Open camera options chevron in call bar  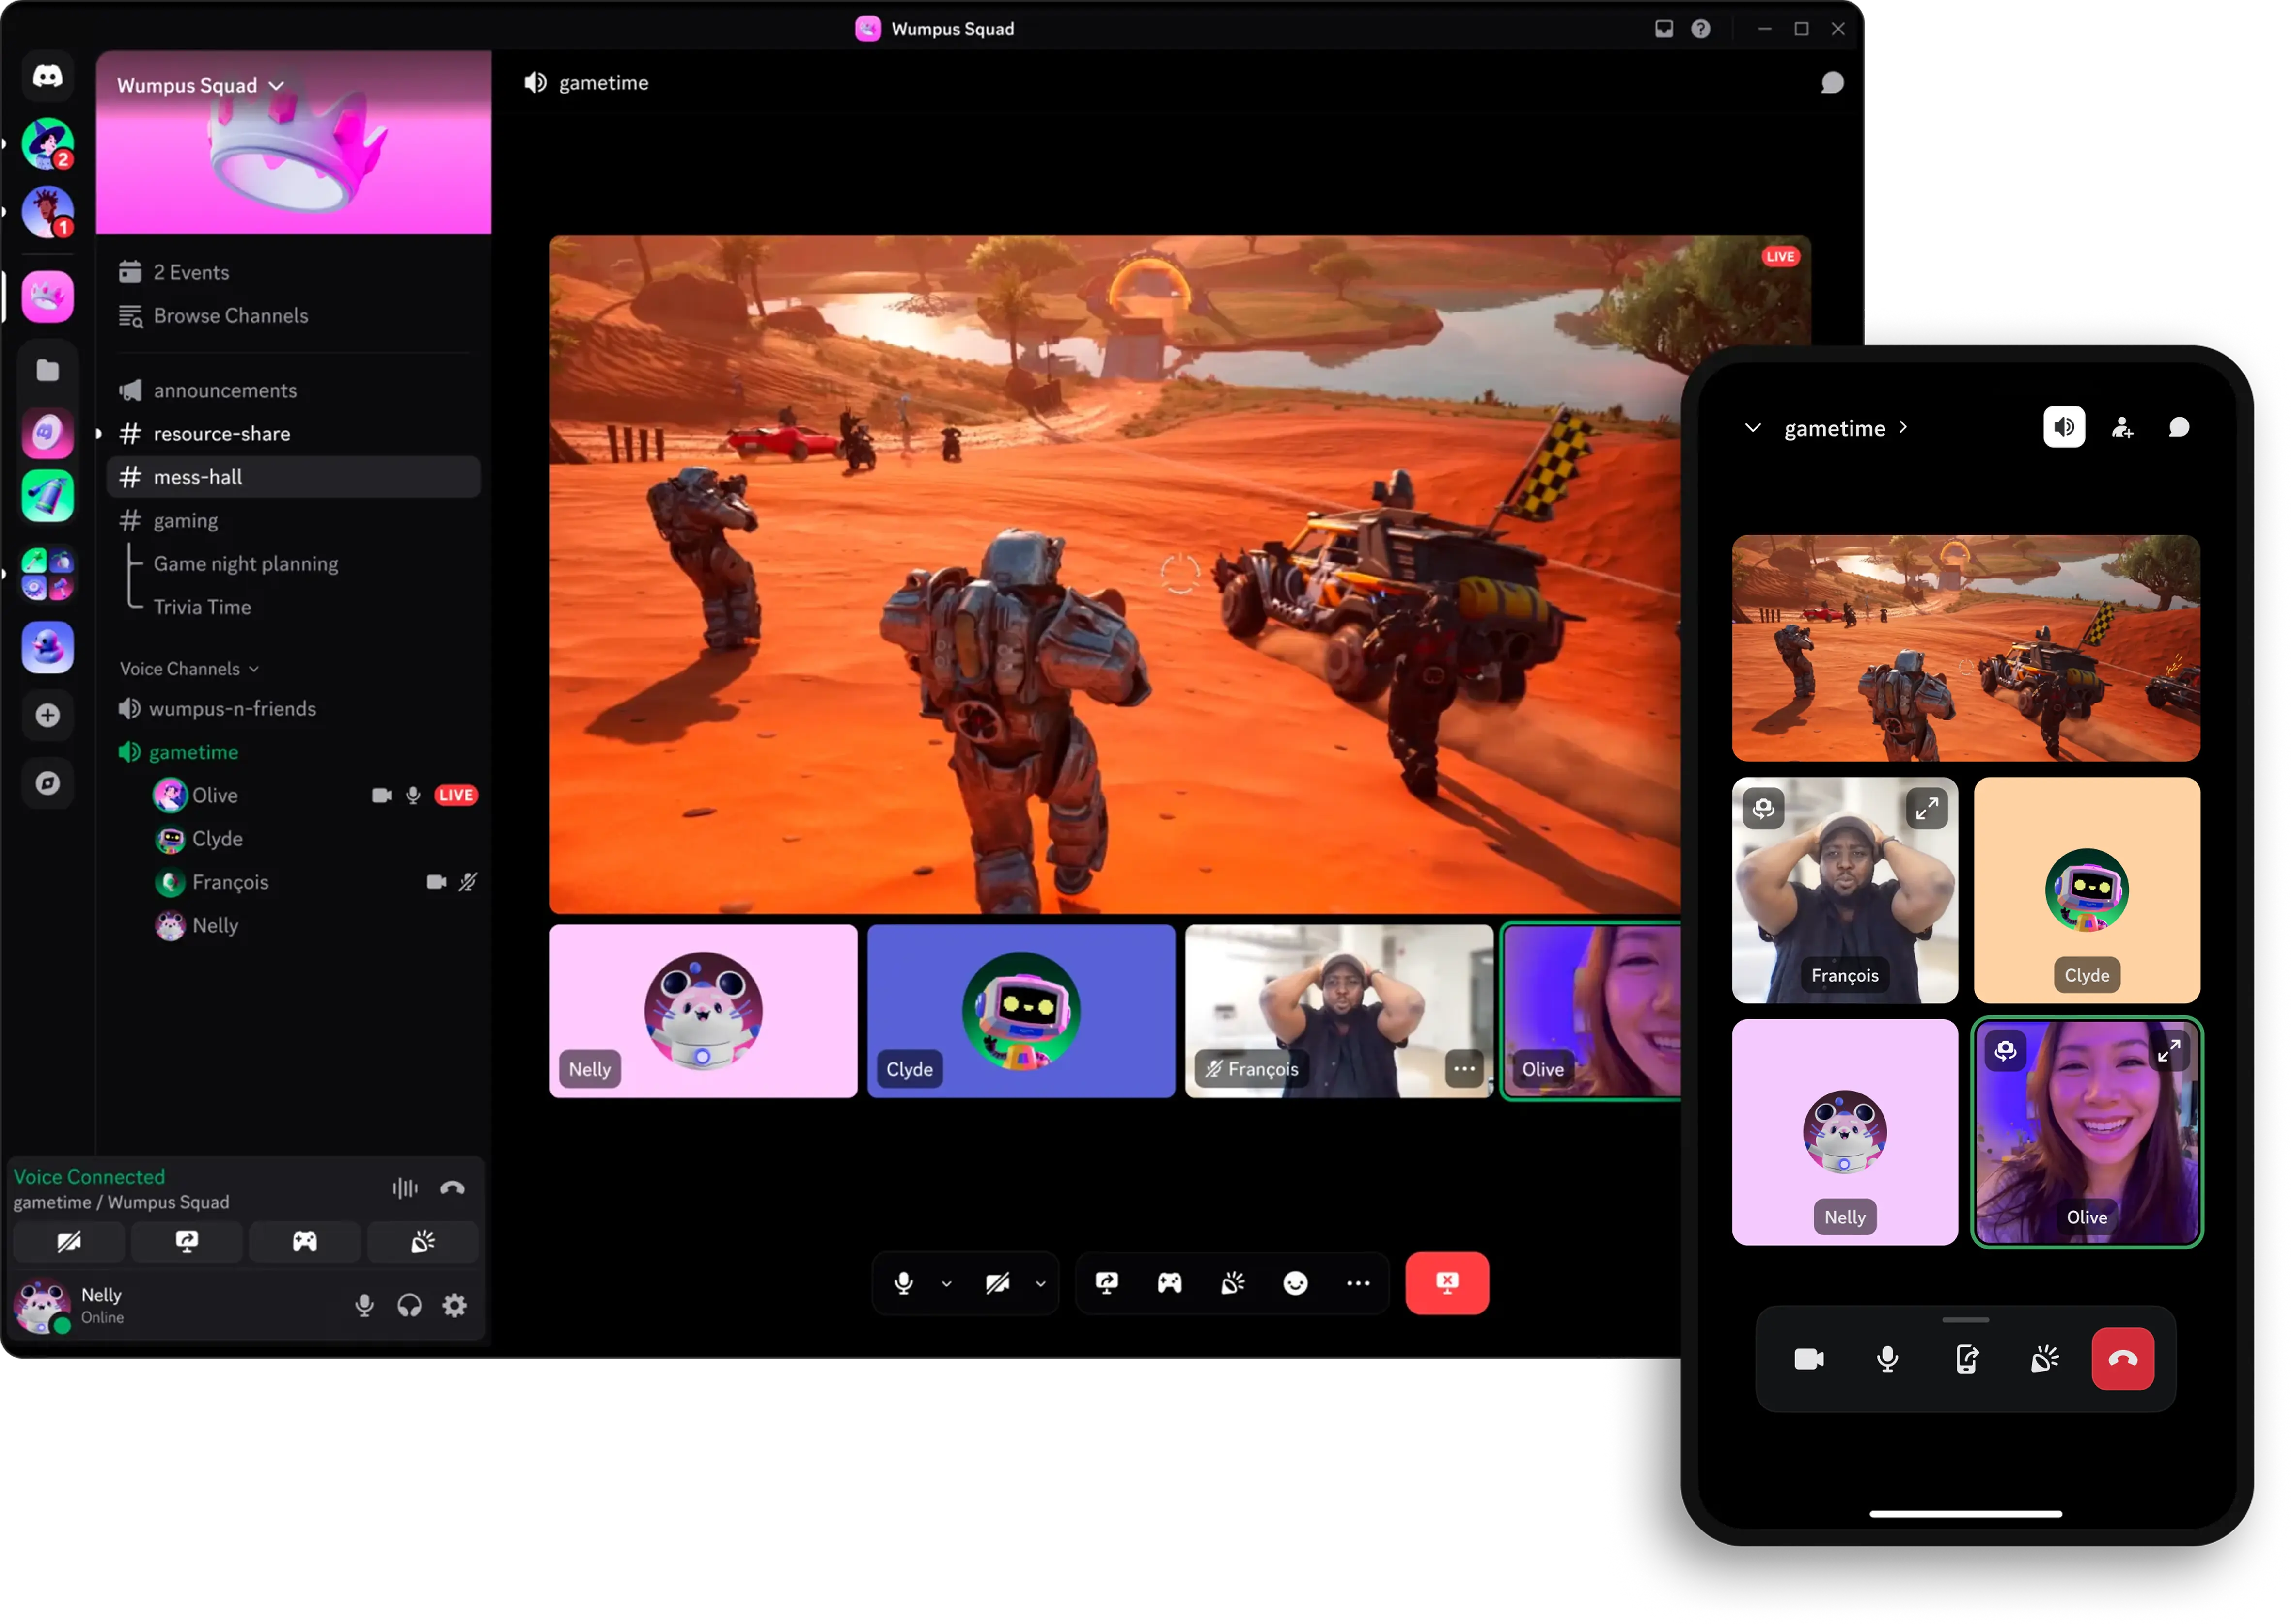pyautogui.click(x=1040, y=1284)
